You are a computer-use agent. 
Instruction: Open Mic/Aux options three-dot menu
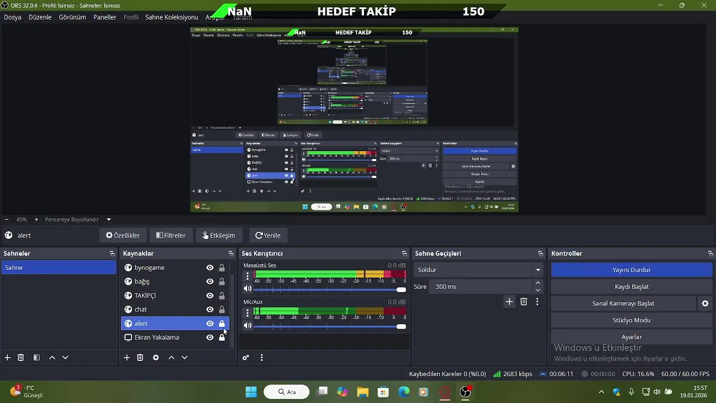(x=247, y=313)
